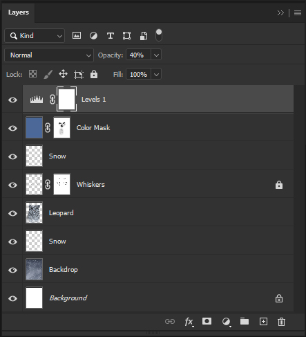Open the Kind filter dropdown
Image resolution: width=306 pixels, height=337 pixels.
[x=35, y=36]
